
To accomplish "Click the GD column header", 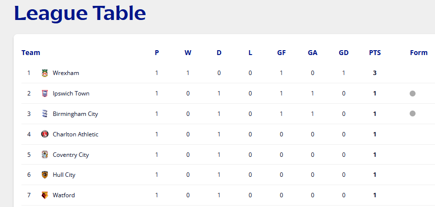I will pos(343,53).
